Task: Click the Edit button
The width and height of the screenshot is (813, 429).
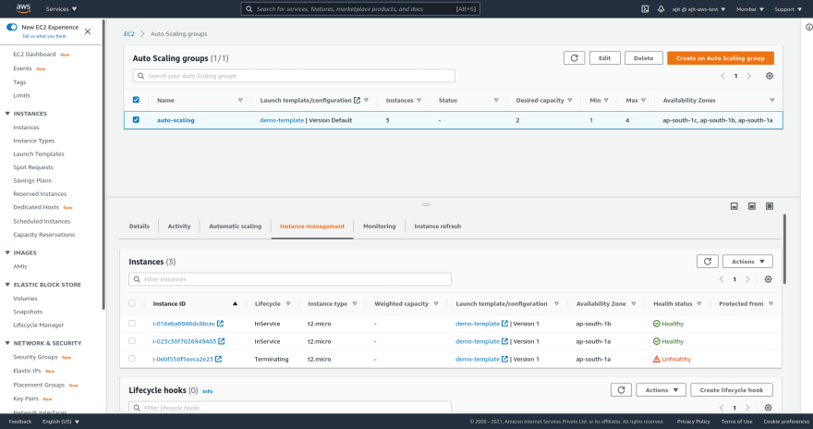Action: pyautogui.click(x=604, y=58)
